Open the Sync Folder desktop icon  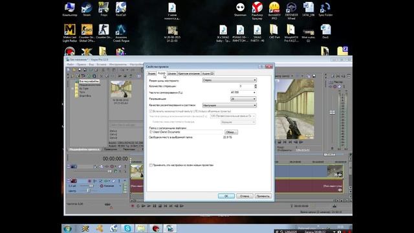click(x=325, y=10)
